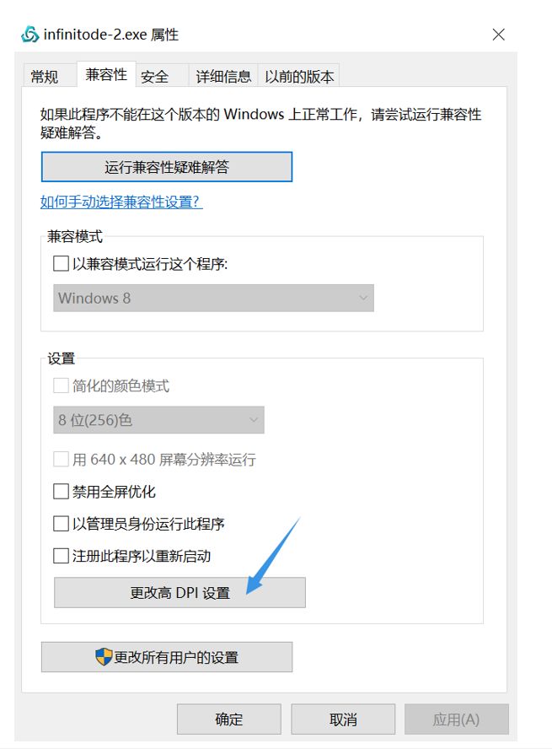Viewport: 552px width, 749px height.
Task: Select the 兼容性 tab
Action: (106, 75)
